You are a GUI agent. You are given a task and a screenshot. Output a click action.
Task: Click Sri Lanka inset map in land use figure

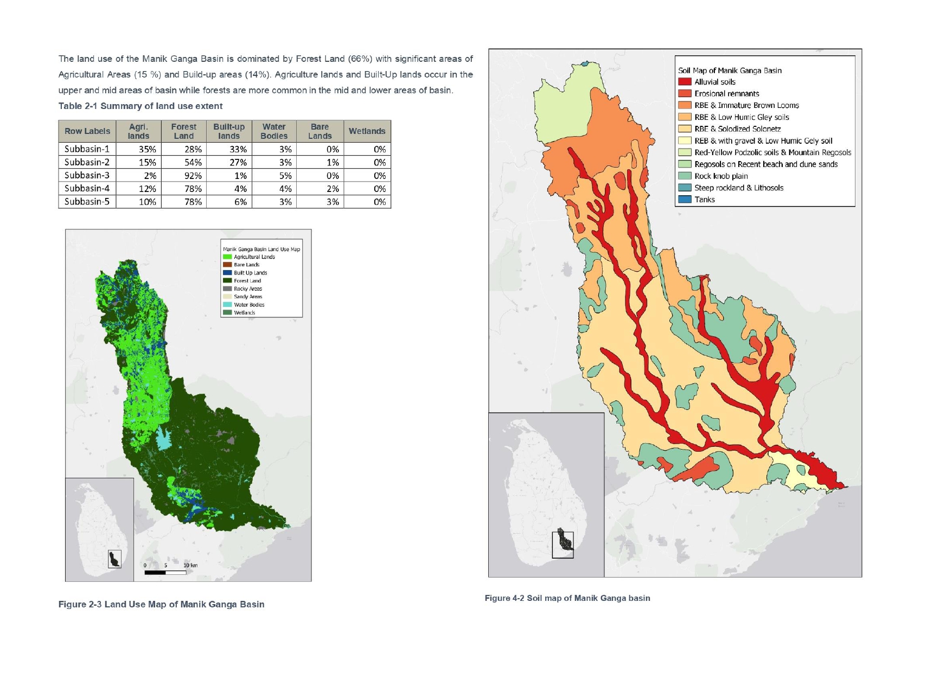tap(99, 529)
